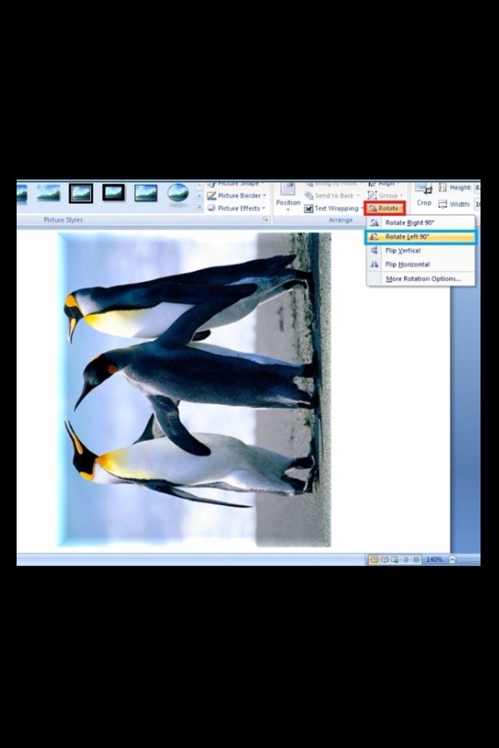This screenshot has height=748, width=499.
Task: Select the oval picture style thumbnail
Action: pos(178,193)
